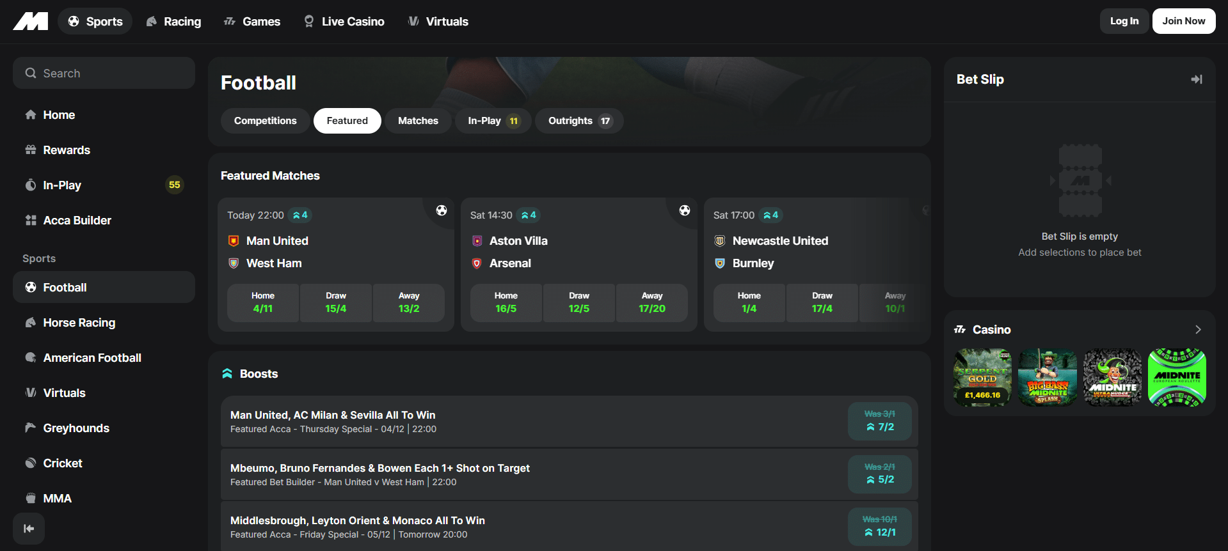Image resolution: width=1228 pixels, height=551 pixels.
Task: Open Acca Builder in the sidebar
Action: click(104, 221)
